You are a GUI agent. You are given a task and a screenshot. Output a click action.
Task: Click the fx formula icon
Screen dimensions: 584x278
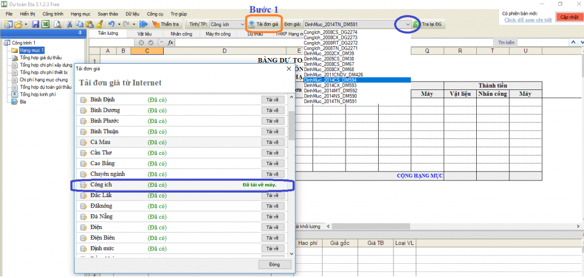(x=171, y=43)
